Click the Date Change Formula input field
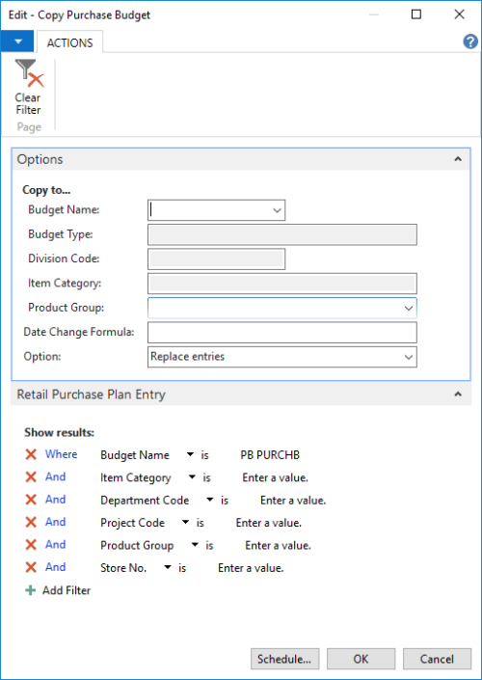 (x=282, y=333)
